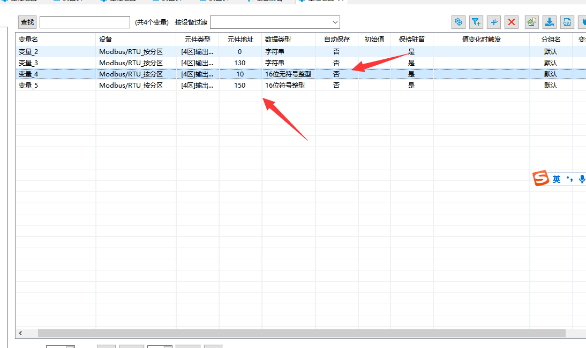
Task: Click the import/export documents icon
Action: tap(532, 22)
